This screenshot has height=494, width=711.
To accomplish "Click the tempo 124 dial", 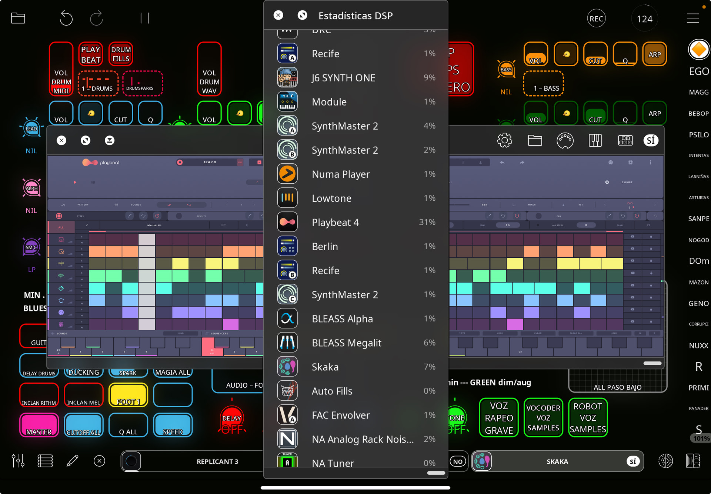I will (644, 19).
